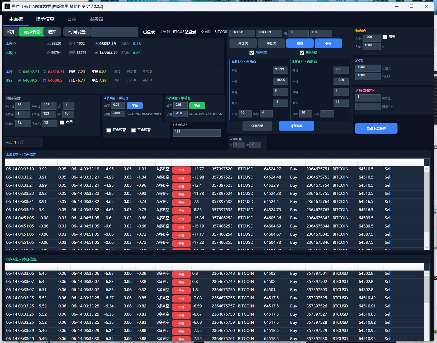This screenshot has width=437, height=343.
Task: Click the B多A空 自动仓 平仓 field showing -1000
Action: pos(341,81)
